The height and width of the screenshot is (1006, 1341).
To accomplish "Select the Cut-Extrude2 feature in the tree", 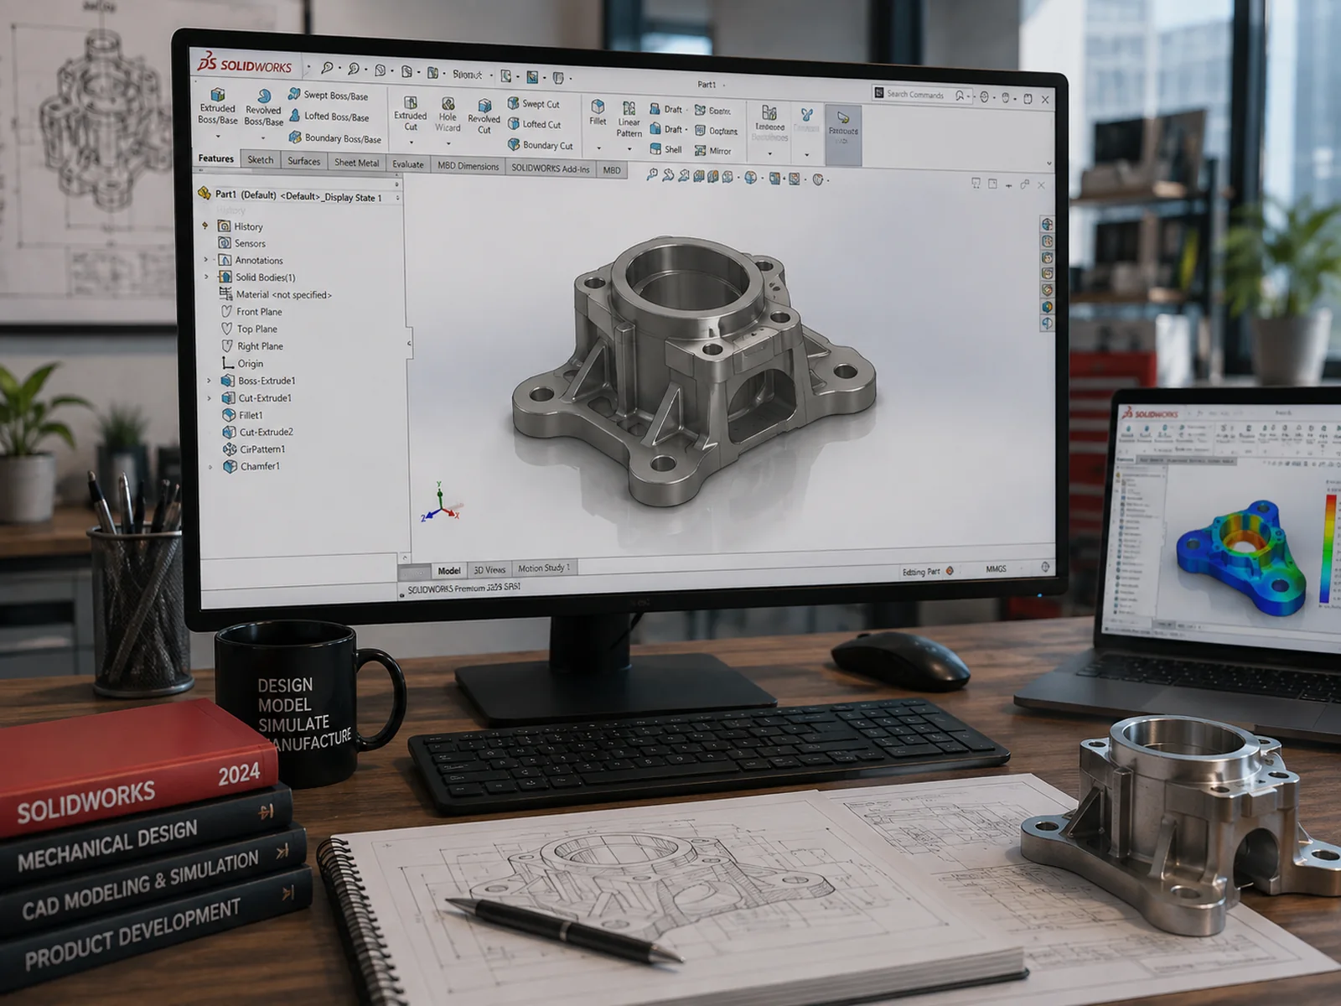I will pyautogui.click(x=257, y=432).
